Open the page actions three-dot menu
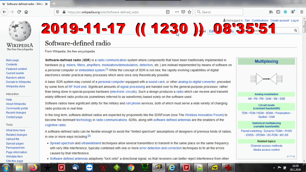Viewport: 306px width, 172px height. (x=177, y=12)
